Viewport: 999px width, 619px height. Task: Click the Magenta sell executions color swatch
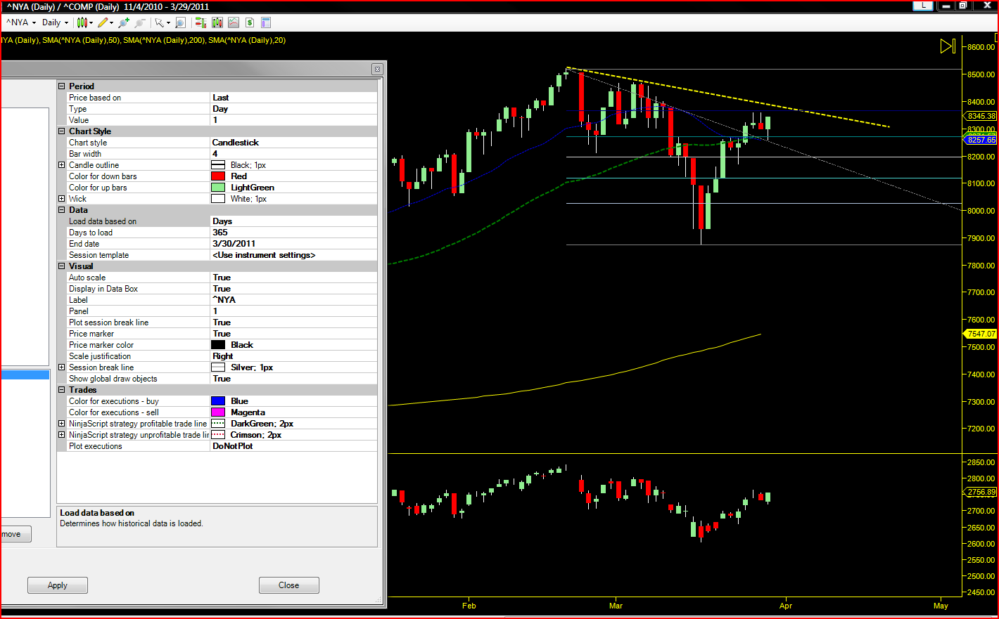tap(218, 412)
